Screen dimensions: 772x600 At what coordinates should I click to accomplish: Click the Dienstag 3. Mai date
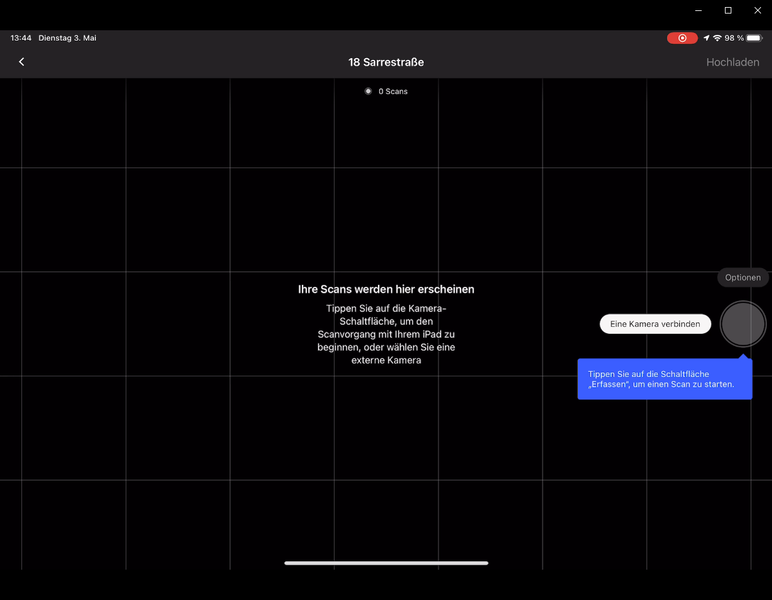point(68,38)
